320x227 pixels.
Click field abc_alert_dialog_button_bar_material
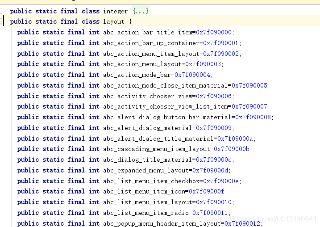167,117
